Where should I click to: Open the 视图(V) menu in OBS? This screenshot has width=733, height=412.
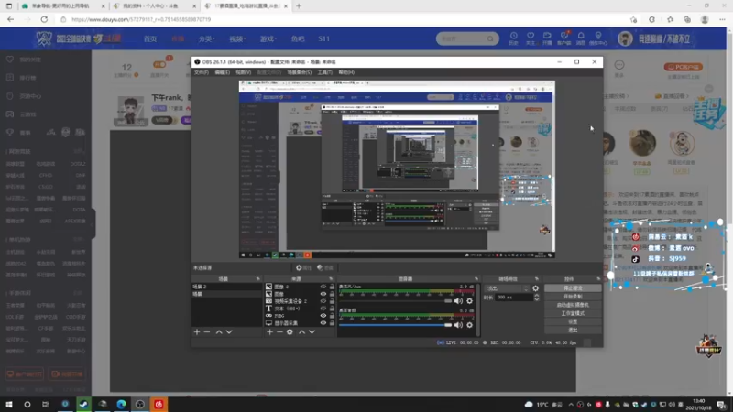point(243,72)
